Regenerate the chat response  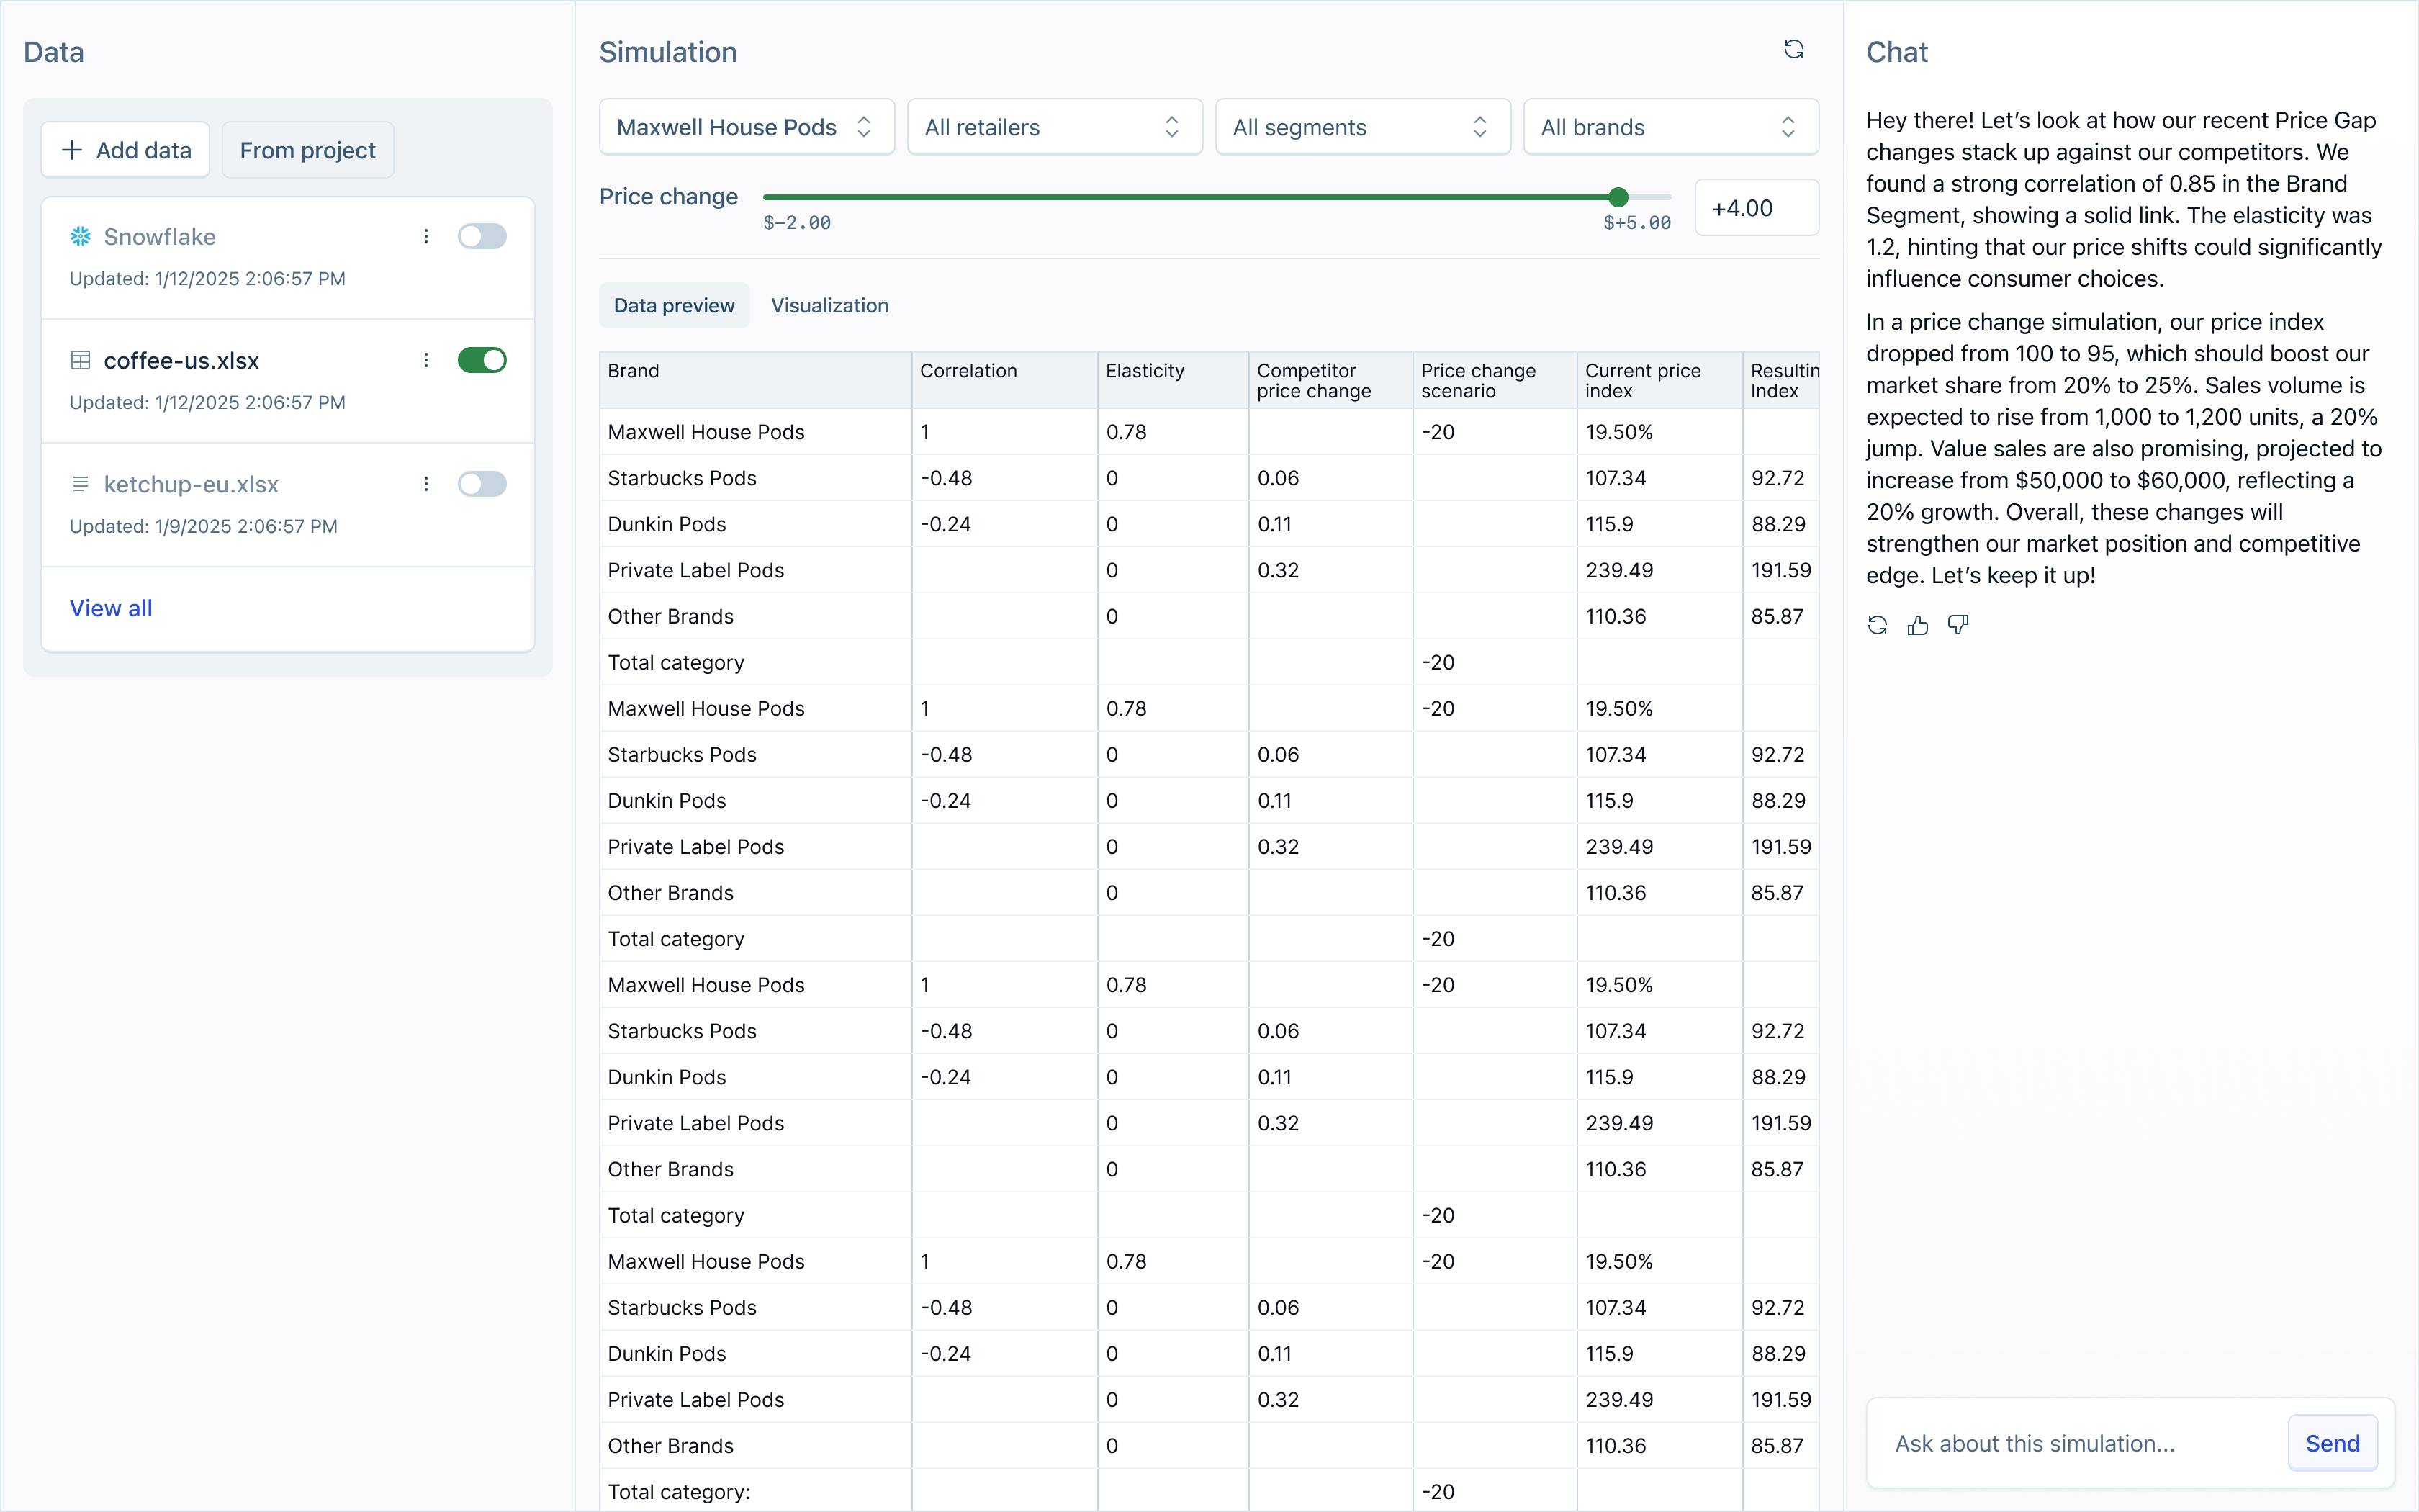(x=1877, y=625)
